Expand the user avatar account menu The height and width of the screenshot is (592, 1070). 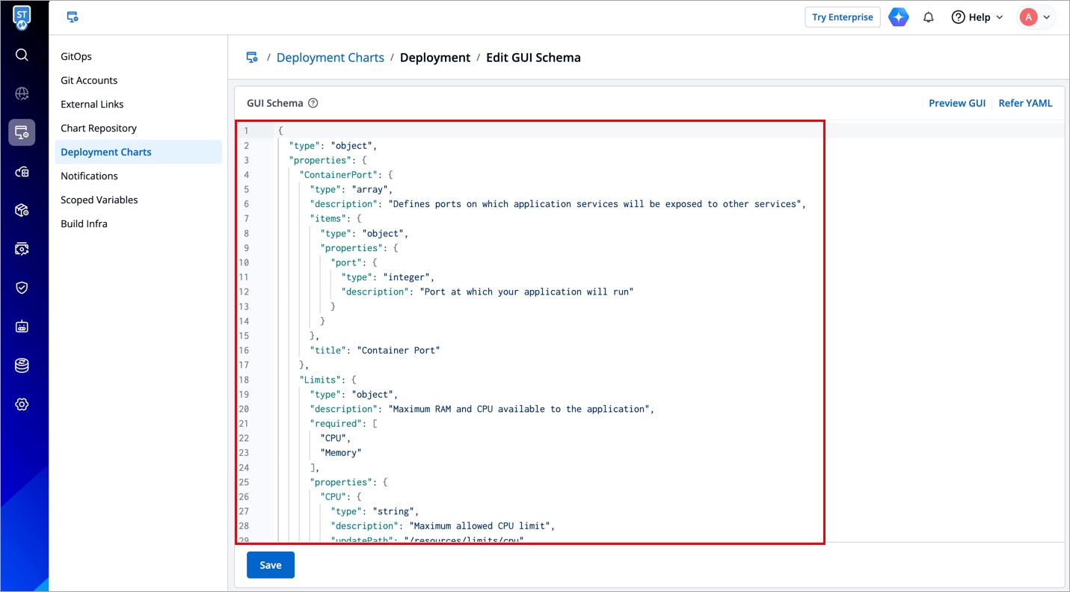[x=1036, y=17]
